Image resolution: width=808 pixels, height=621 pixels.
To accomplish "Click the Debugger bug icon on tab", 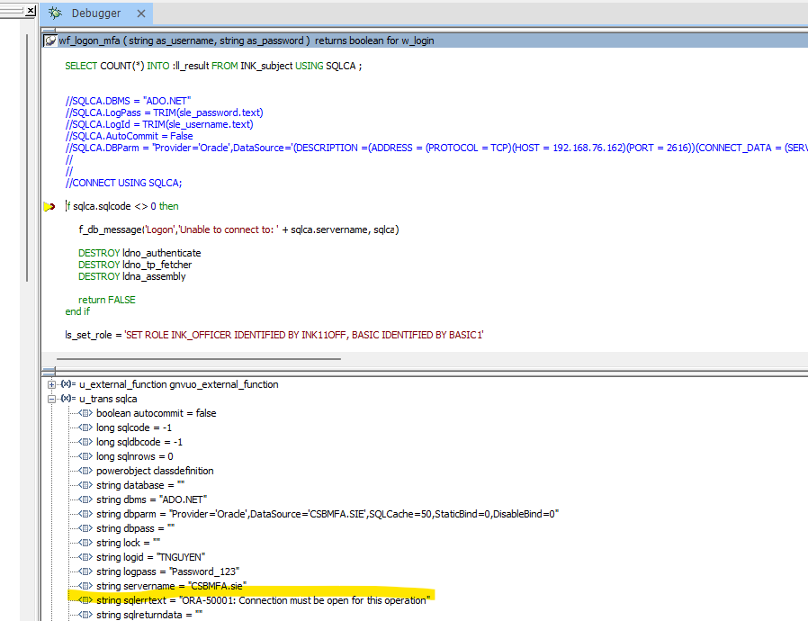I will pyautogui.click(x=56, y=13).
